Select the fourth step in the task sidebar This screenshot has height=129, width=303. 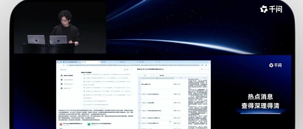(67, 88)
